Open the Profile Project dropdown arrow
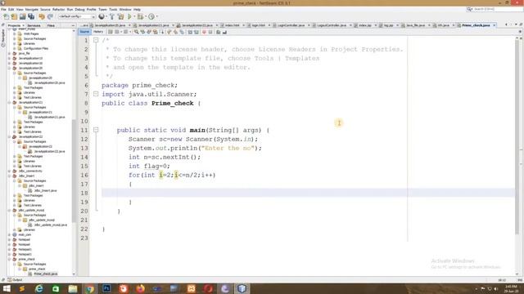Screen dimensions: 524x294 pos(156,16)
